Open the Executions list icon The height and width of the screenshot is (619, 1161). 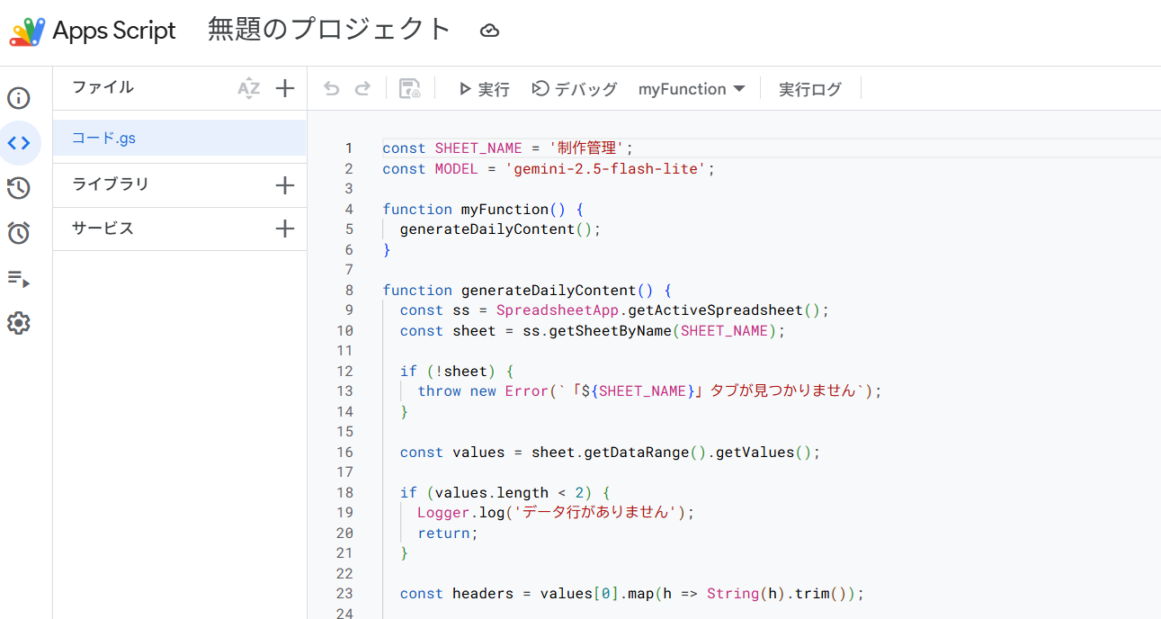click(19, 278)
